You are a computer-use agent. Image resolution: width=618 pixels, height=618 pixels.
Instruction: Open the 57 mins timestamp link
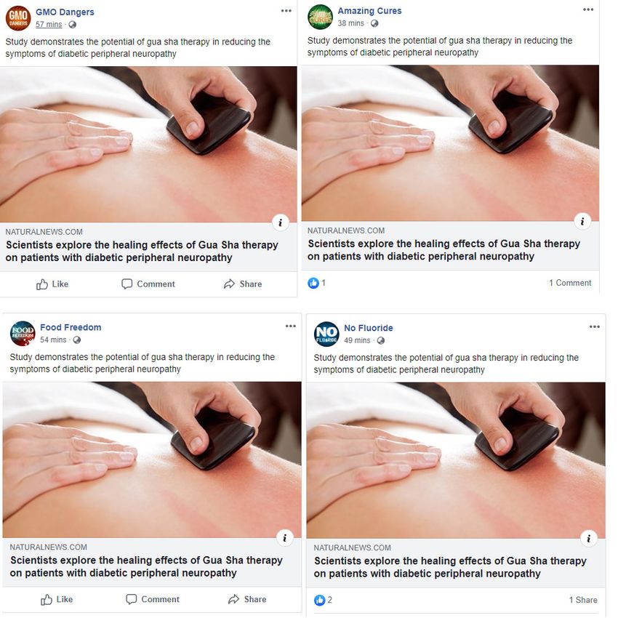coord(49,25)
